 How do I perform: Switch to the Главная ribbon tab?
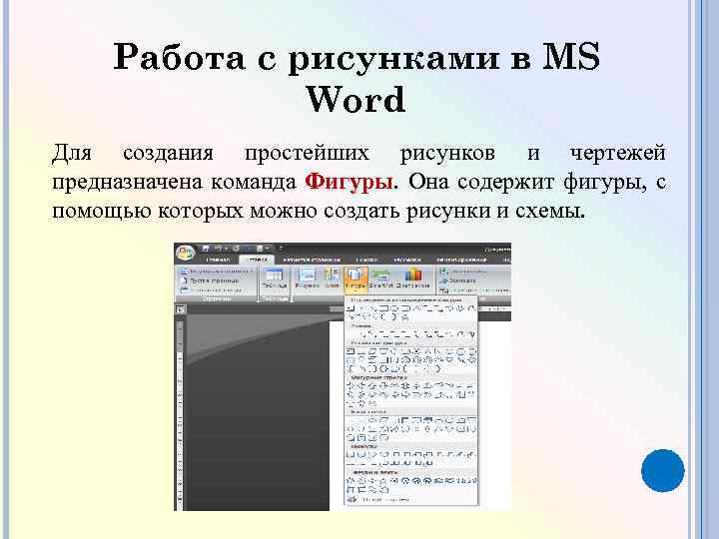(218, 260)
